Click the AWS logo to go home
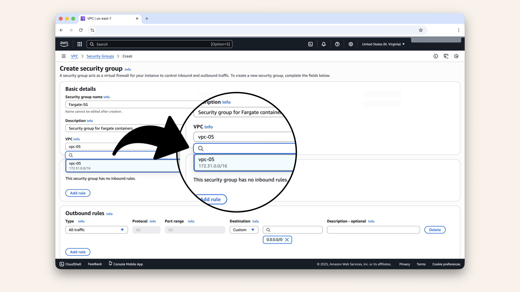Image resolution: width=520 pixels, height=292 pixels. 64,44
